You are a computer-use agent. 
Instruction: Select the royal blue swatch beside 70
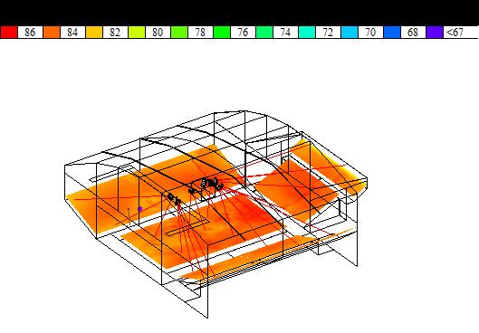pyautogui.click(x=392, y=33)
